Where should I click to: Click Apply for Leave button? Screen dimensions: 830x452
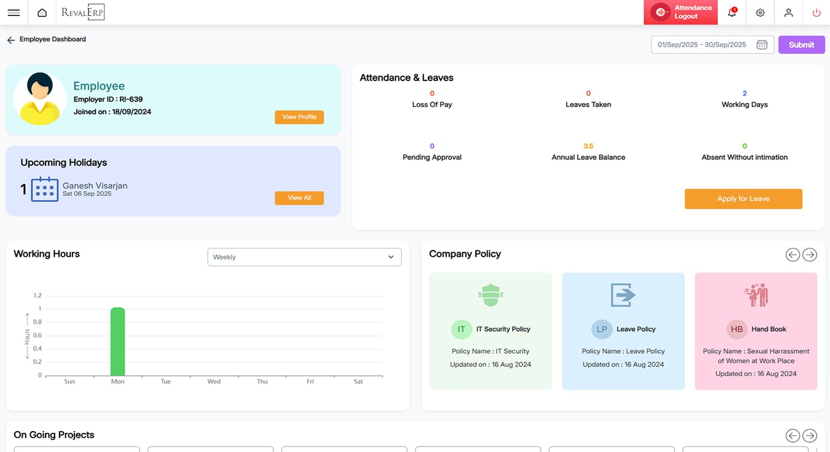[x=743, y=199]
